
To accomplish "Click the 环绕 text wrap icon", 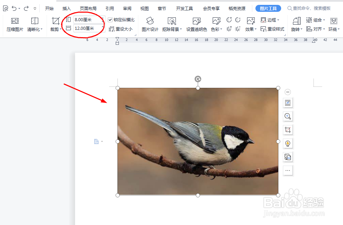I will click(334, 21).
